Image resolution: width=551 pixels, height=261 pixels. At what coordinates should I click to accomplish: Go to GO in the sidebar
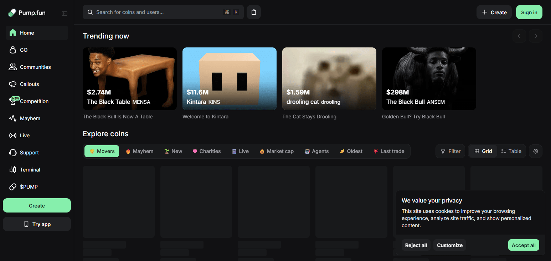pos(37,50)
